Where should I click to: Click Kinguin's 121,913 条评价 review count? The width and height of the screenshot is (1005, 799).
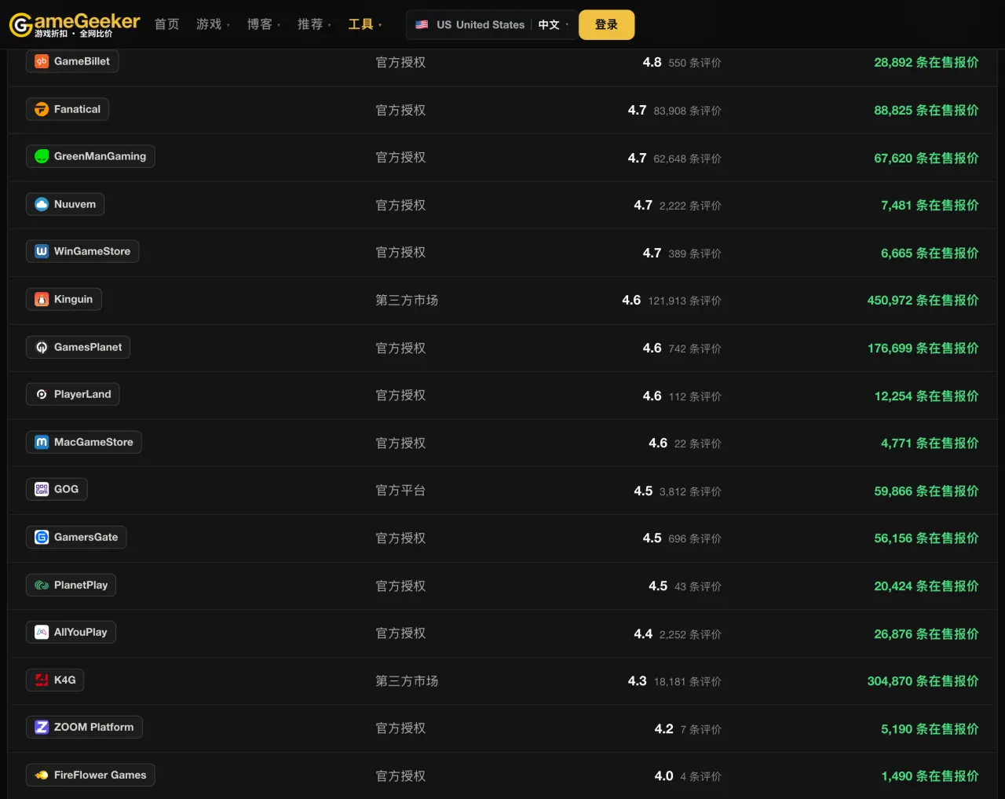click(685, 301)
